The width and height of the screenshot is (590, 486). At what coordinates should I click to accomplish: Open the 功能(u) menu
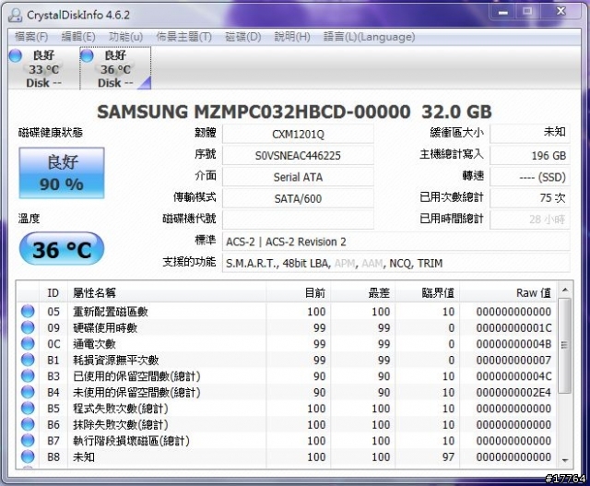pos(125,37)
